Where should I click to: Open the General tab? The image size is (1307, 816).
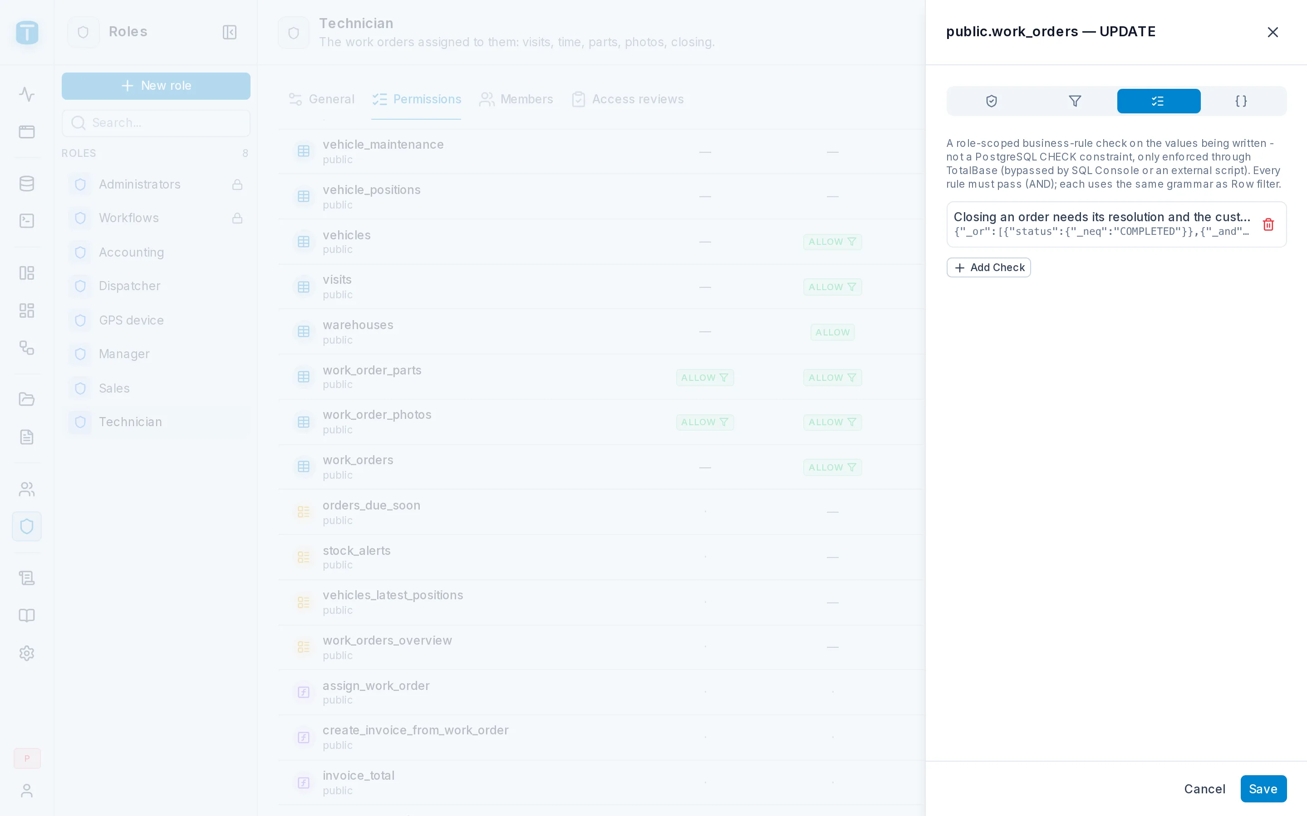click(321, 99)
